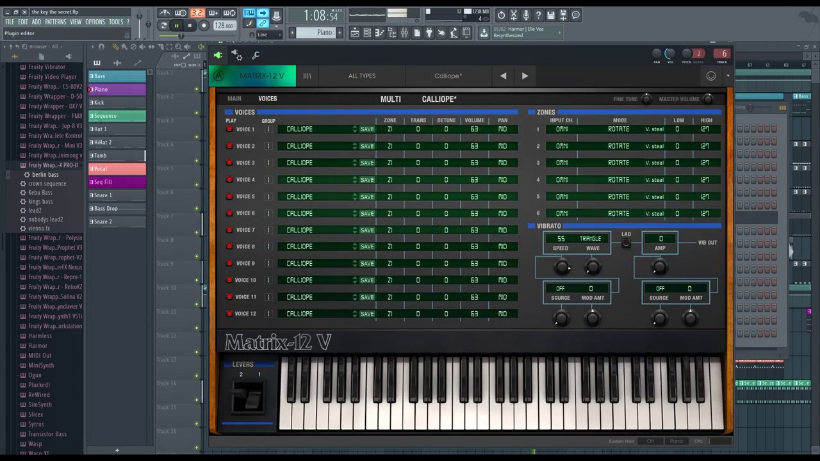Open the vibrato TRIANGLE wave selector
The image size is (820, 461).
[591, 239]
